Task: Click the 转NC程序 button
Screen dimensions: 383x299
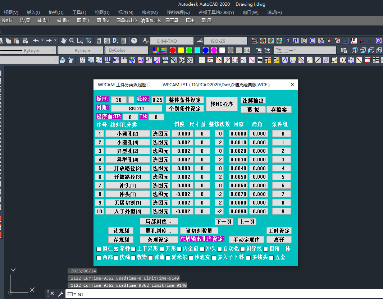Action: tap(222, 104)
